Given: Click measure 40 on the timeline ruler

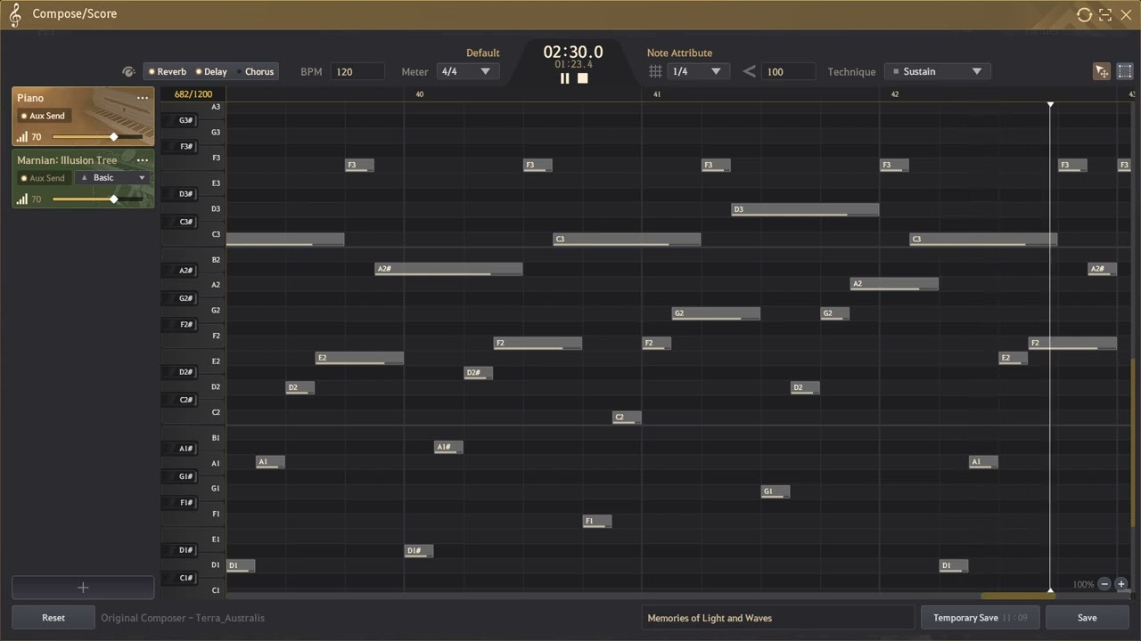Looking at the screenshot, I should point(419,94).
